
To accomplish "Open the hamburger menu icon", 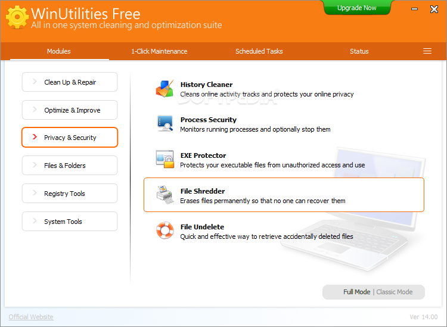I will point(427,51).
